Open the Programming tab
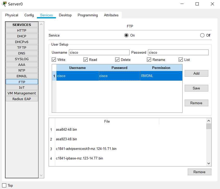The height and width of the screenshot is (189, 220). [88, 15]
